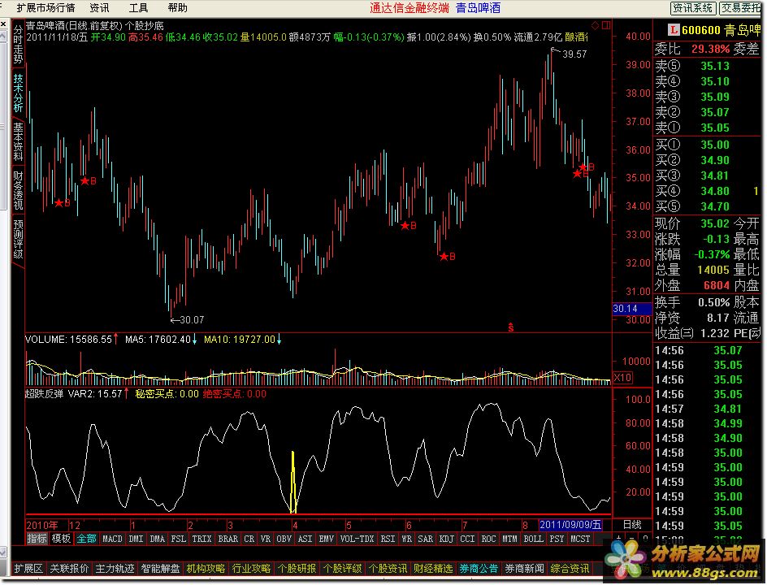Switch indicator to TRIX
This screenshot has height=585, width=767.
(x=201, y=539)
